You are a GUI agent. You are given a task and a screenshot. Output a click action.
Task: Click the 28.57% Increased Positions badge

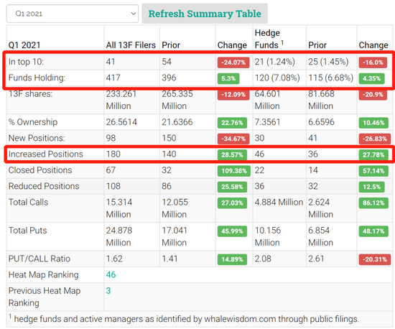232,154
